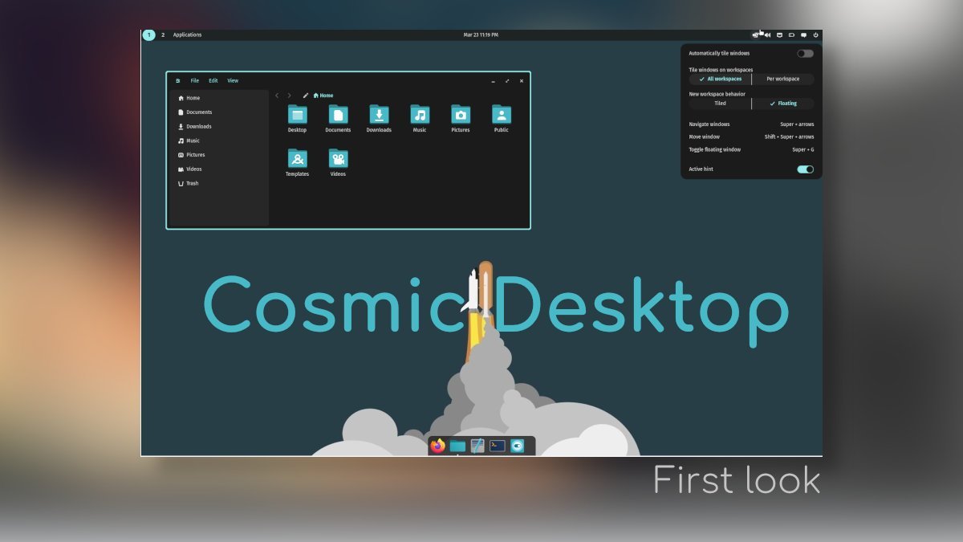Open the clock showing Mar 23 11:19 PM

[x=481, y=35]
